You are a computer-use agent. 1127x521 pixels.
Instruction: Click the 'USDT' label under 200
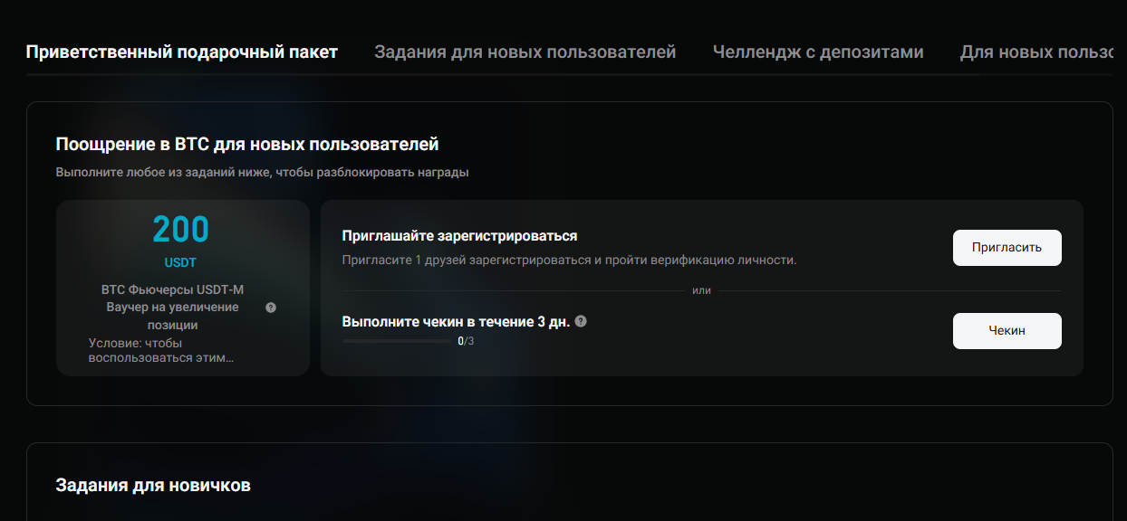[180, 263]
